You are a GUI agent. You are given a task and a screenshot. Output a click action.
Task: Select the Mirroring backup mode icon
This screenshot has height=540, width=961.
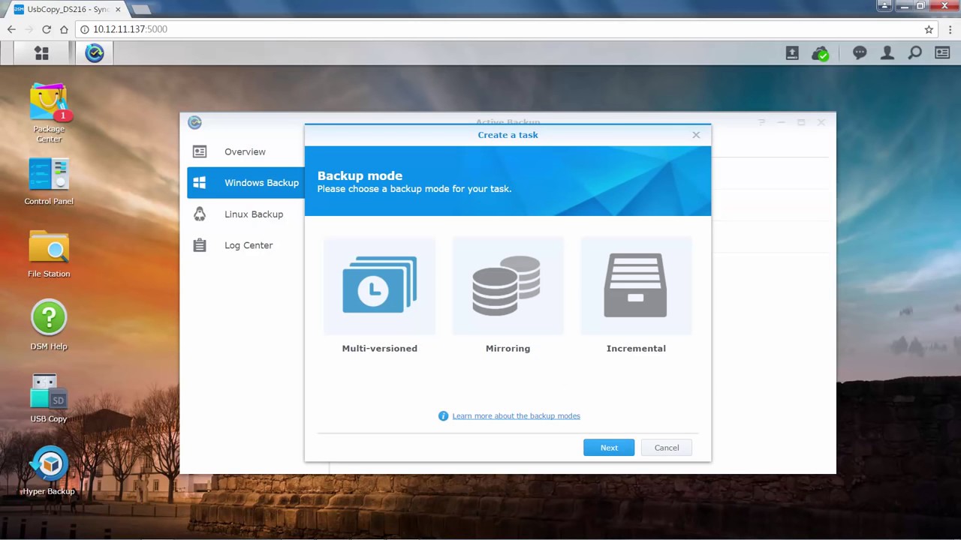(x=508, y=285)
